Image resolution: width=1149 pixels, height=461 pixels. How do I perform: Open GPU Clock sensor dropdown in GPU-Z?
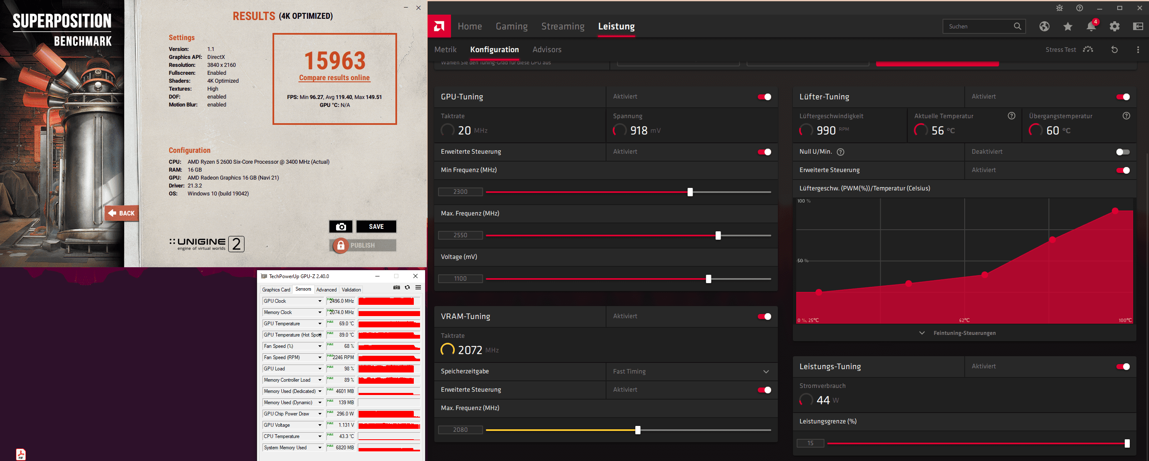coord(320,301)
